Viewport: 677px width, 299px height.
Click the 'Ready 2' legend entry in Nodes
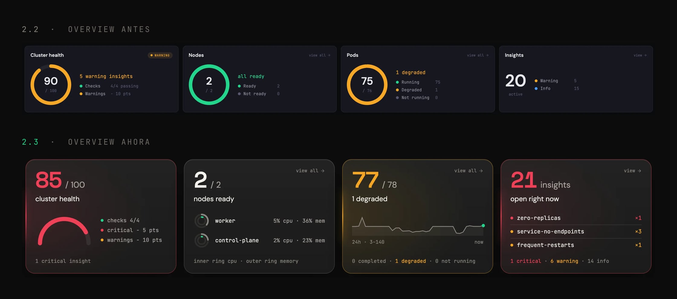259,86
